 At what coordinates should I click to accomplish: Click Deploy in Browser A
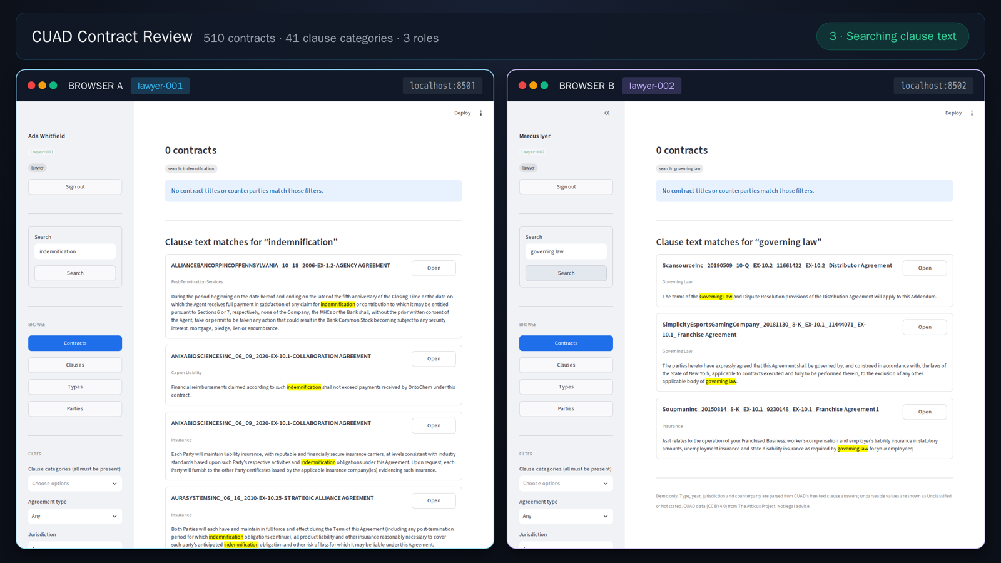click(462, 113)
